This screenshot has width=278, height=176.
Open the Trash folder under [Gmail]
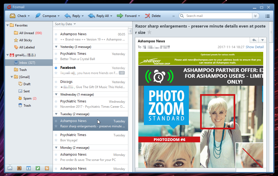(25, 105)
